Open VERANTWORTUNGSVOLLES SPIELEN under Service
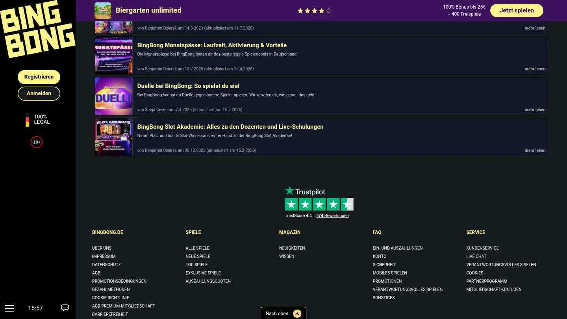Viewport: 567px width, 319px height. pyautogui.click(x=501, y=265)
